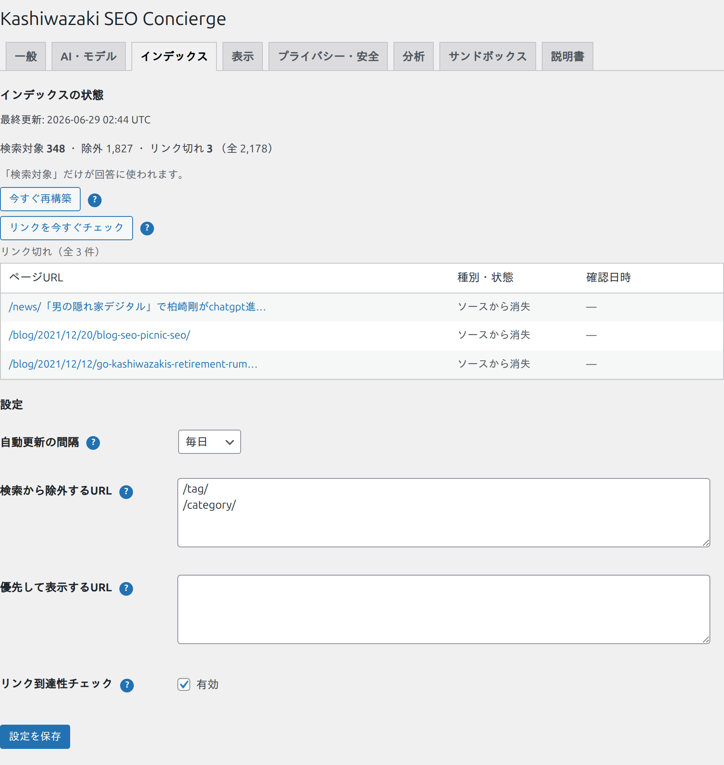
Task: Open the 分析 tab
Action: pyautogui.click(x=414, y=56)
